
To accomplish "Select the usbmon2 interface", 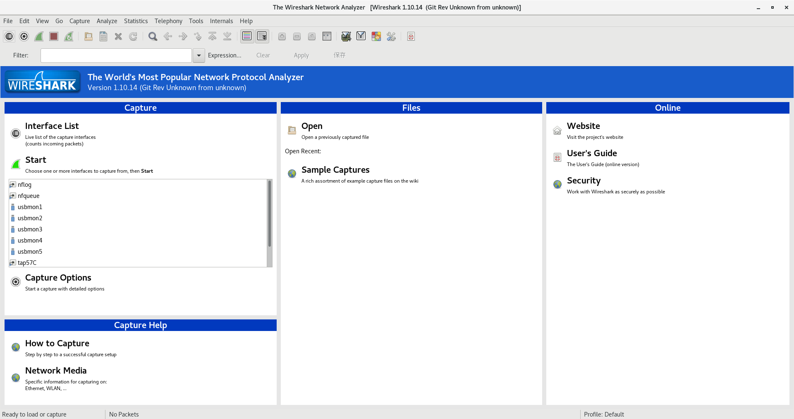I will point(138,218).
